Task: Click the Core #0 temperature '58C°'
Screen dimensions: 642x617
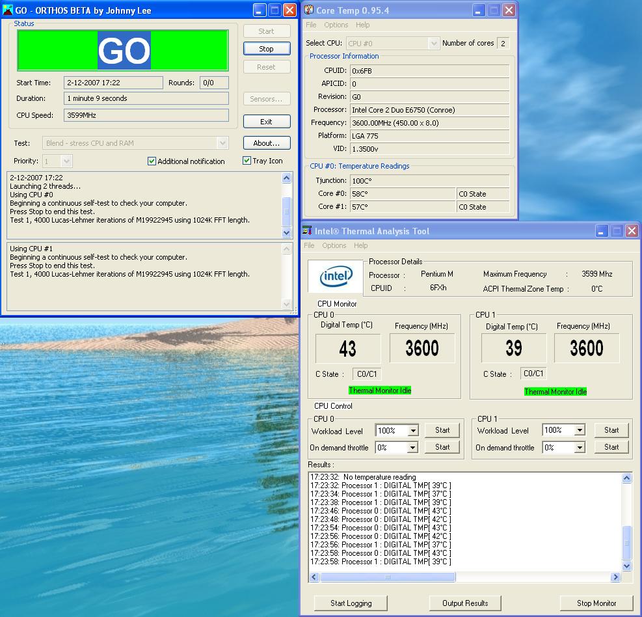Action: pos(403,194)
